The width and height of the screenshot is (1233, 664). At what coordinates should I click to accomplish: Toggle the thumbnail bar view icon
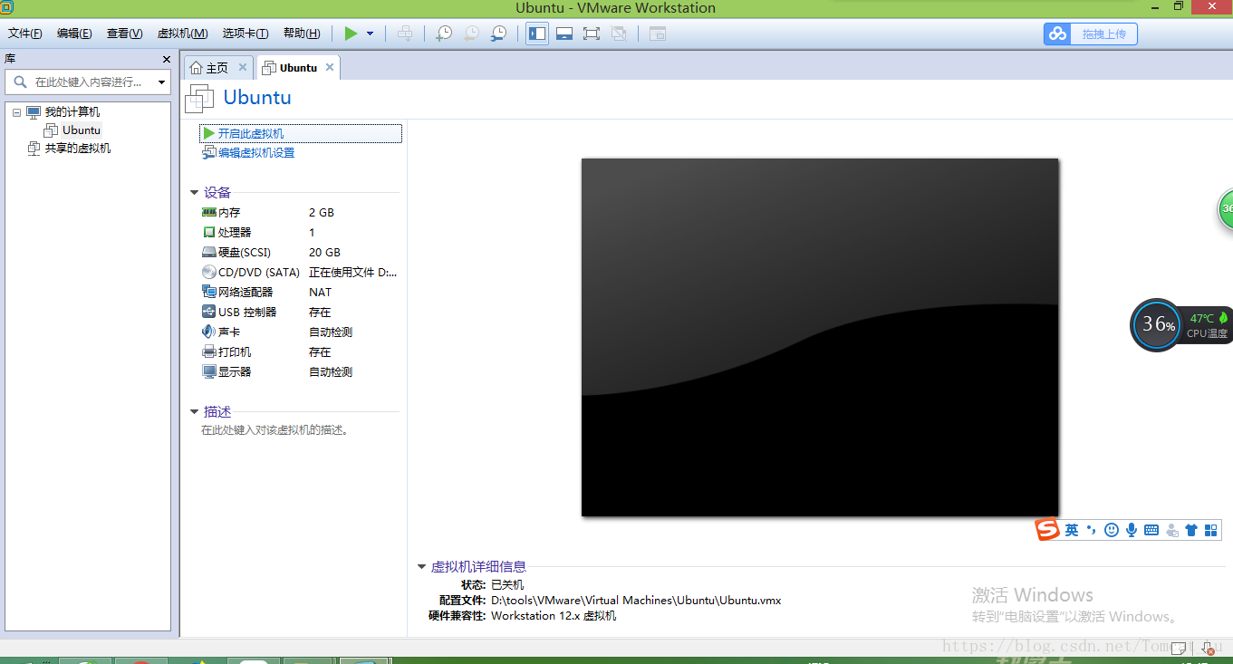tap(564, 34)
